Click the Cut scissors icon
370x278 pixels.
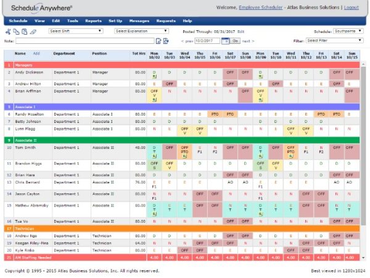click(7, 30)
